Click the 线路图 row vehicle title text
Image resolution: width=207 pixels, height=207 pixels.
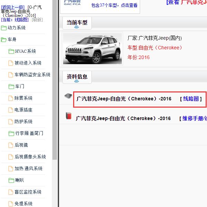pyautogui.click(x=124, y=99)
